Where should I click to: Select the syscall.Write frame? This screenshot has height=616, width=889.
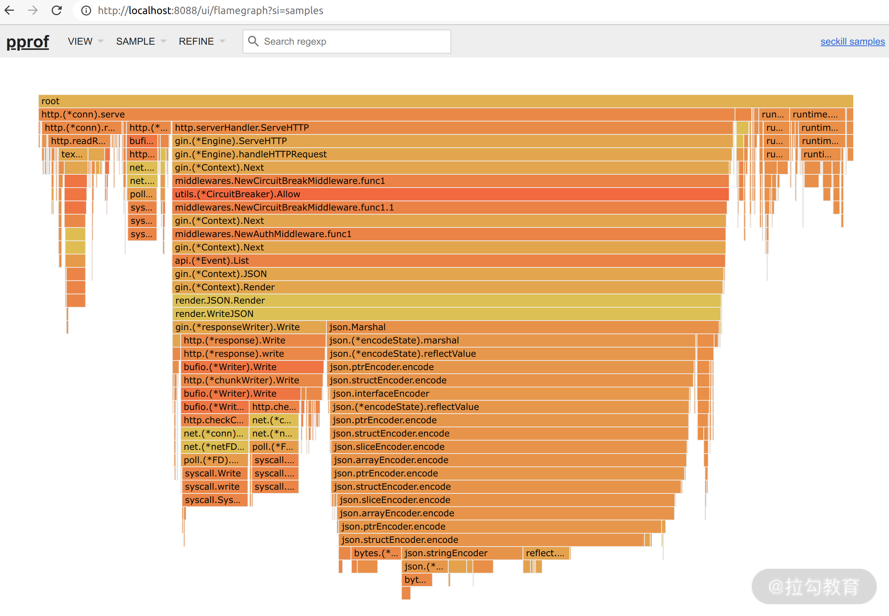click(213, 473)
